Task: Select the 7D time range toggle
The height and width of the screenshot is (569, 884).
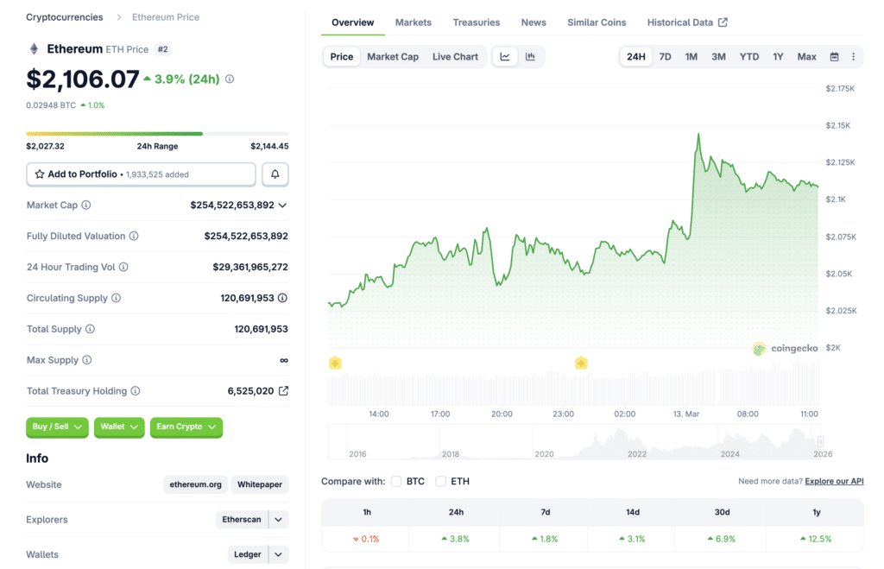Action: point(665,57)
